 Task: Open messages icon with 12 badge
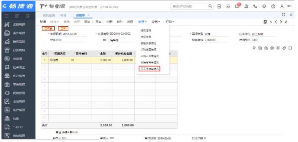[x=237, y=6]
